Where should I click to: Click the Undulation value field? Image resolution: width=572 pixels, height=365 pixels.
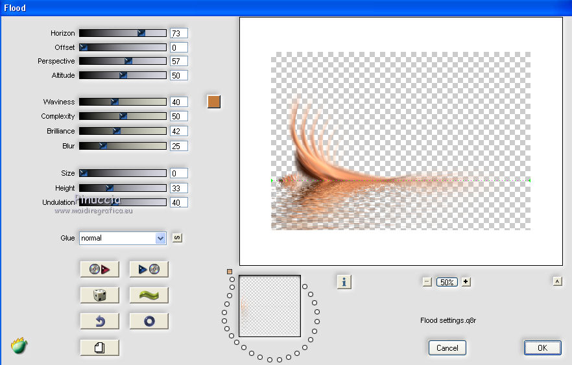(179, 202)
